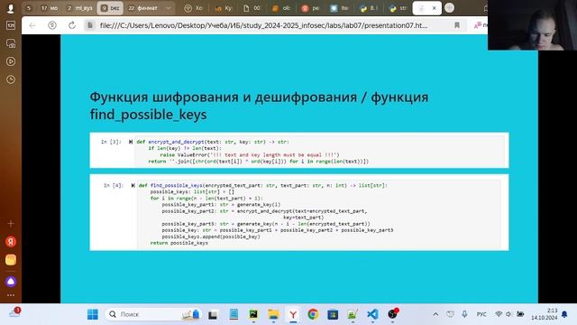Open the sidebar history clock icon
Screen dimensions: 577x325
click(11, 79)
